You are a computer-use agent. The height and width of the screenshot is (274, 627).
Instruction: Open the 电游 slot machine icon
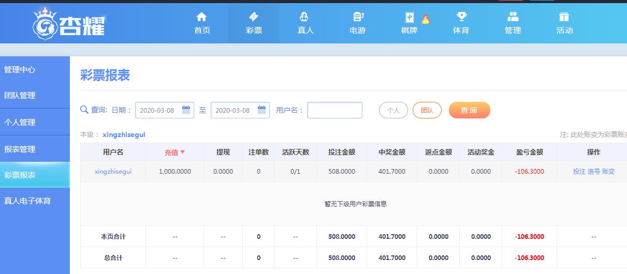357,17
